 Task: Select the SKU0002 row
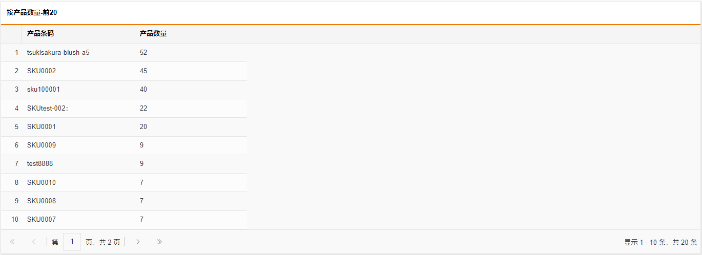click(x=124, y=71)
